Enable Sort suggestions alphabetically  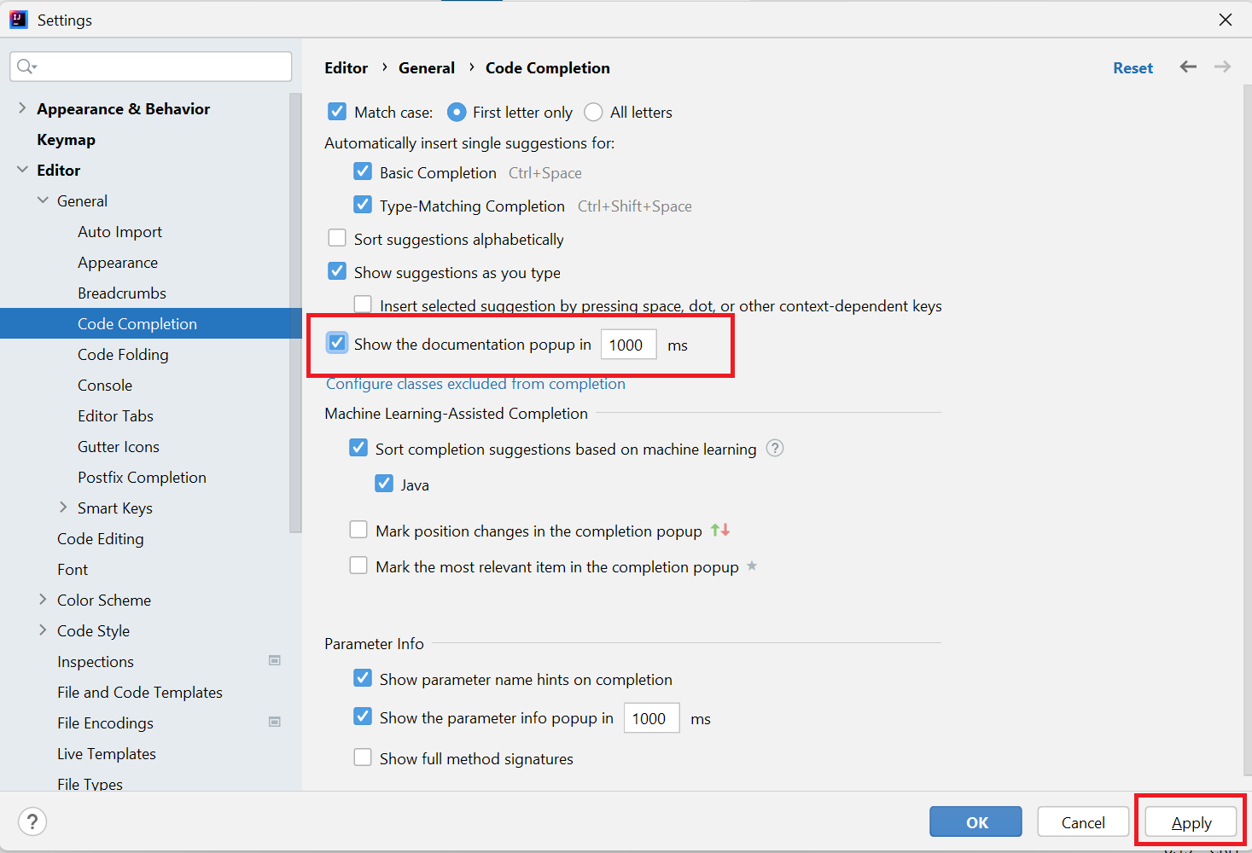tap(337, 238)
